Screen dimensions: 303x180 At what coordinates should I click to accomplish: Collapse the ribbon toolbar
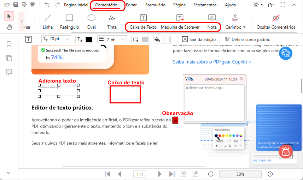click(294, 5)
